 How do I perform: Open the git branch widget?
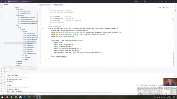(26, 2)
